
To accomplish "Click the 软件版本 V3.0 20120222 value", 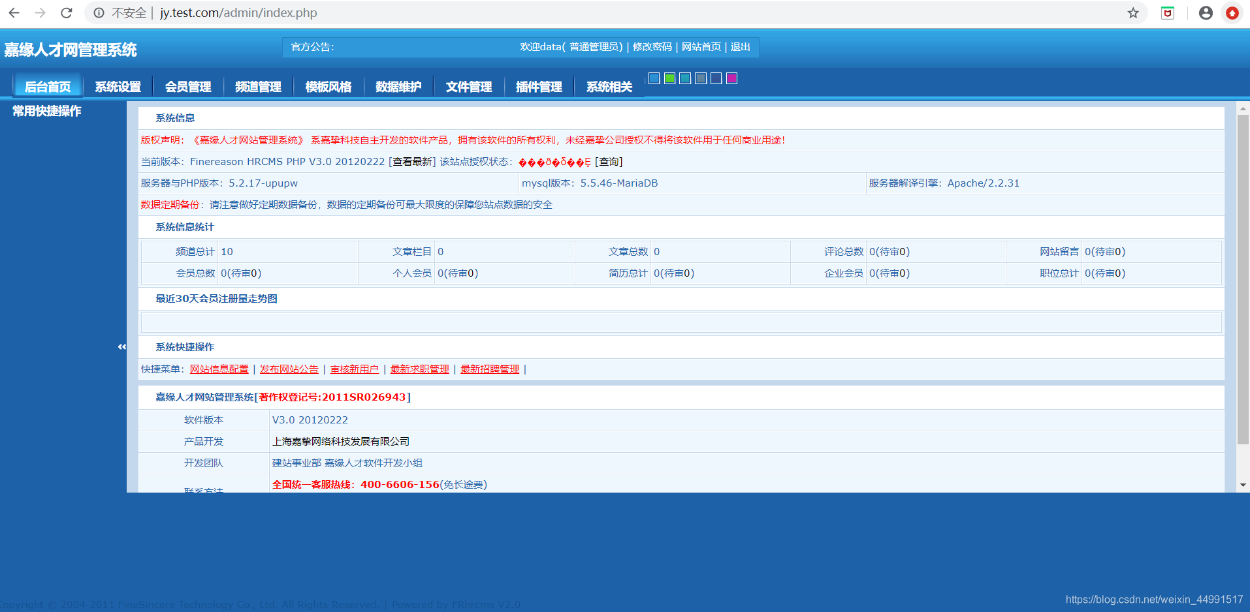I will (x=310, y=420).
